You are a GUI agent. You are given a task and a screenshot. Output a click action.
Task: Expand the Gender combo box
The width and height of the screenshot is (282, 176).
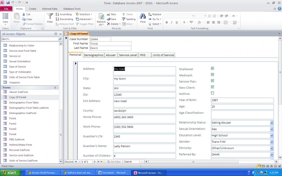click(272, 142)
